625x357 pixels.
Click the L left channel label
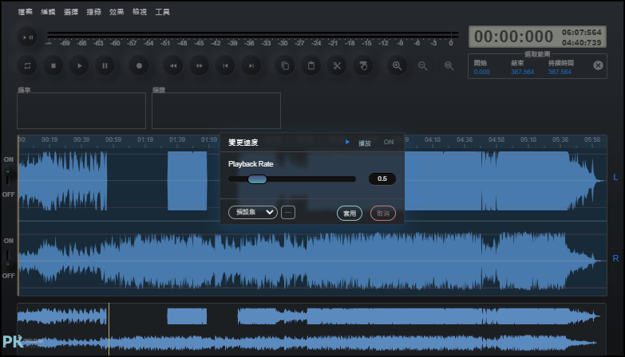click(x=615, y=177)
